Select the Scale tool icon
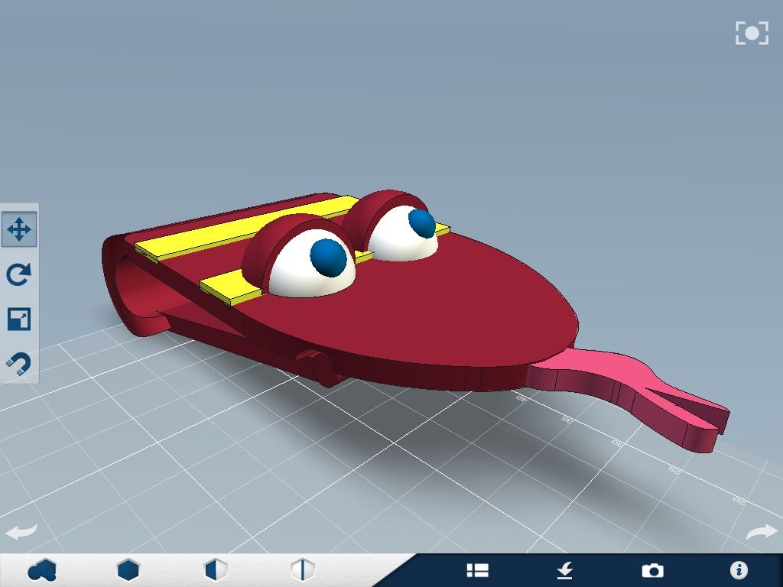The height and width of the screenshot is (587, 783). pyautogui.click(x=19, y=319)
